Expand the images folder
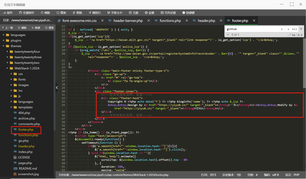Viewport: 306px width, 179px height. click(x=11, y=85)
